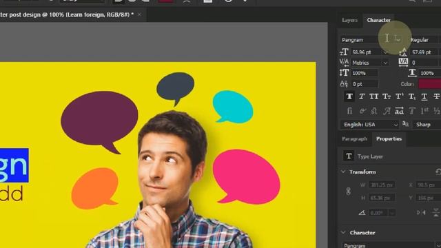This screenshot has width=441, height=248.
Task: Click the Discretionary Ligatures (st) icon
Action: coord(374,111)
